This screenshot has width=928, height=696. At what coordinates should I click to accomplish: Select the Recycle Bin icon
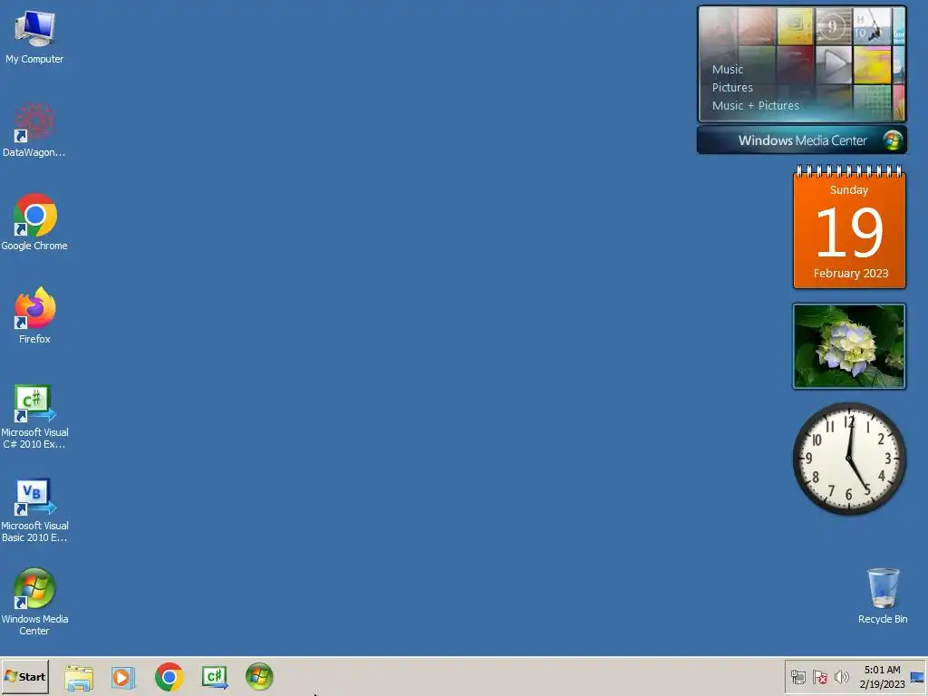(883, 596)
